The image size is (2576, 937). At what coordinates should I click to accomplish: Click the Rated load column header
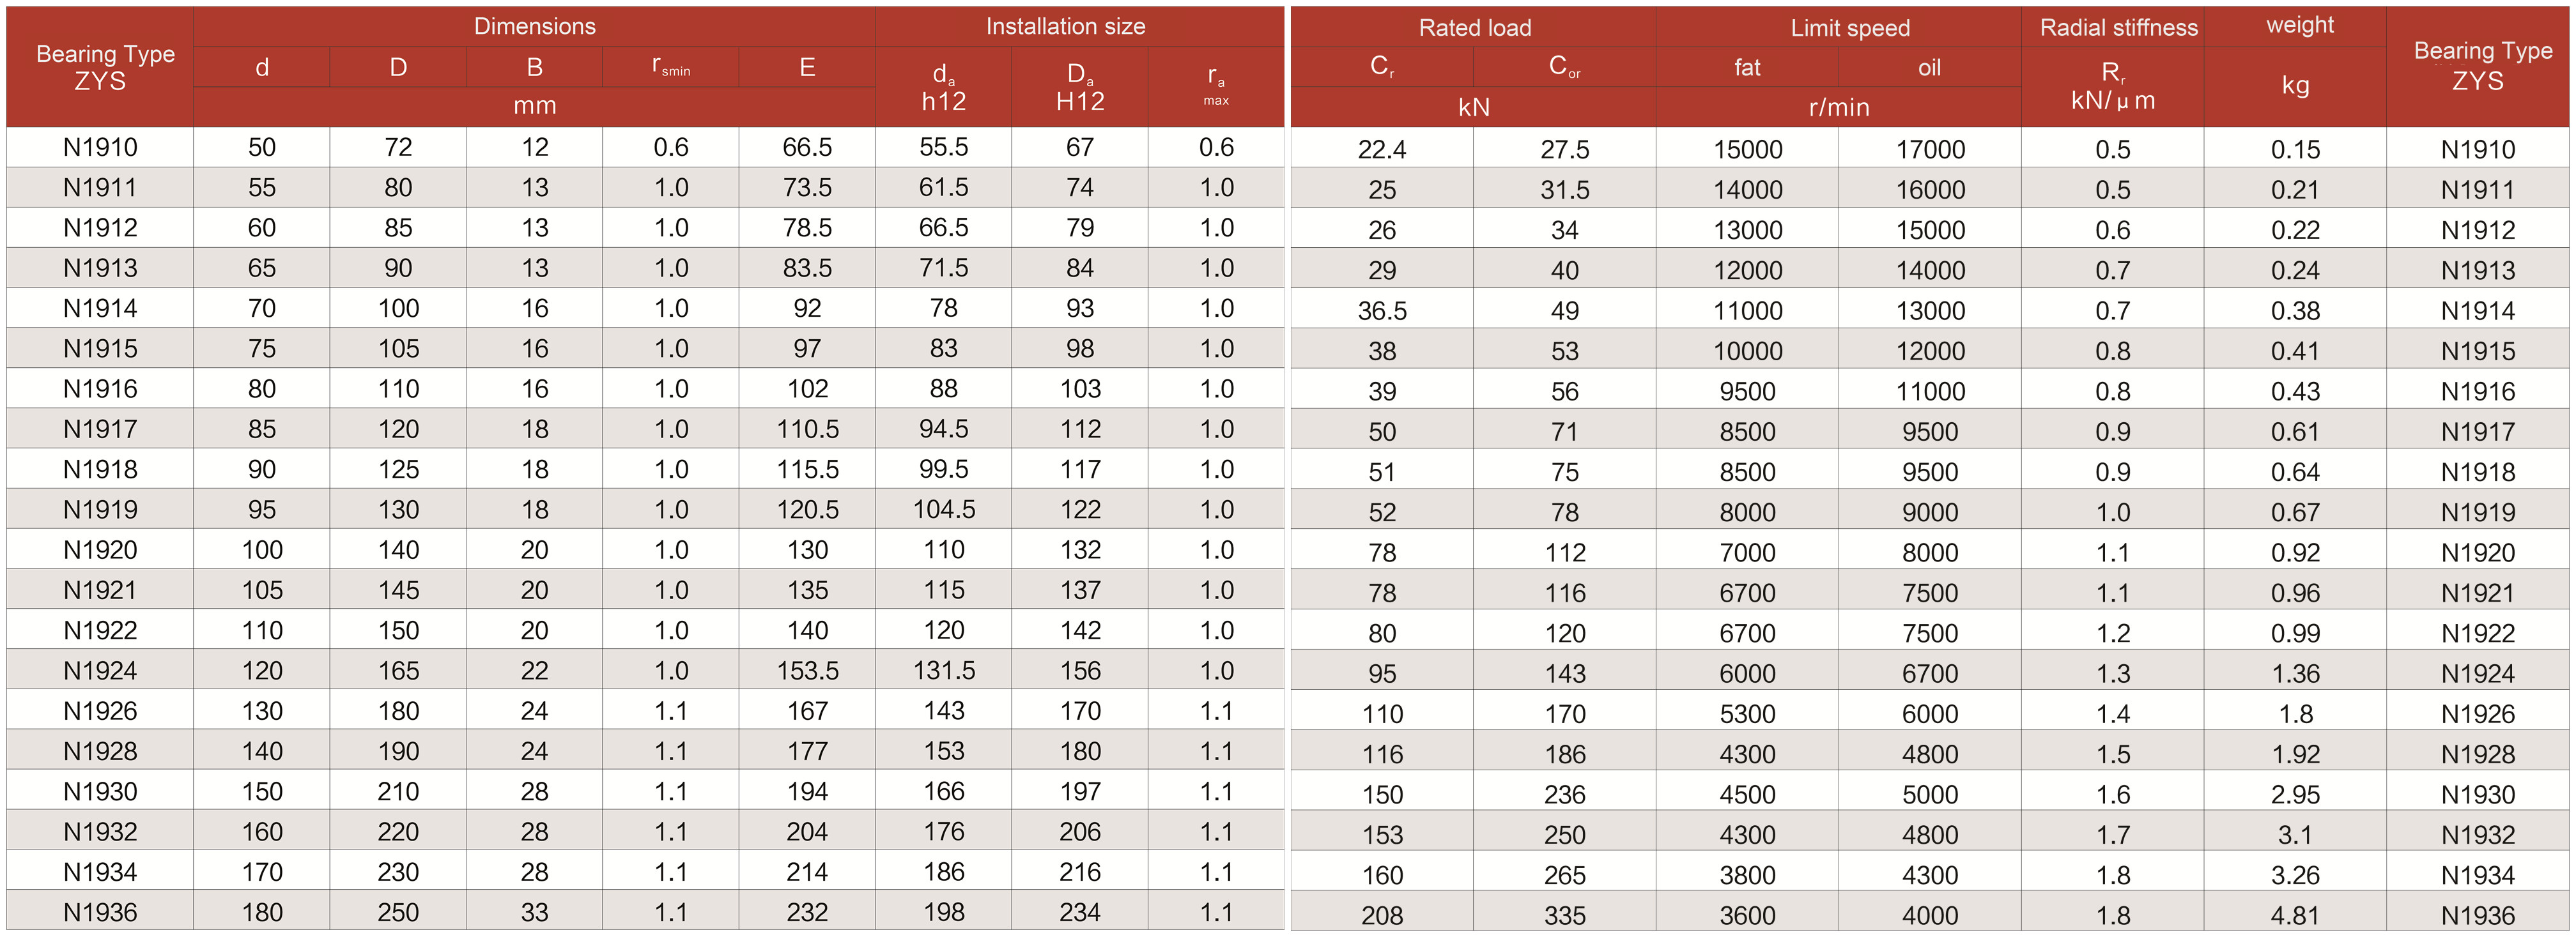point(1474,28)
